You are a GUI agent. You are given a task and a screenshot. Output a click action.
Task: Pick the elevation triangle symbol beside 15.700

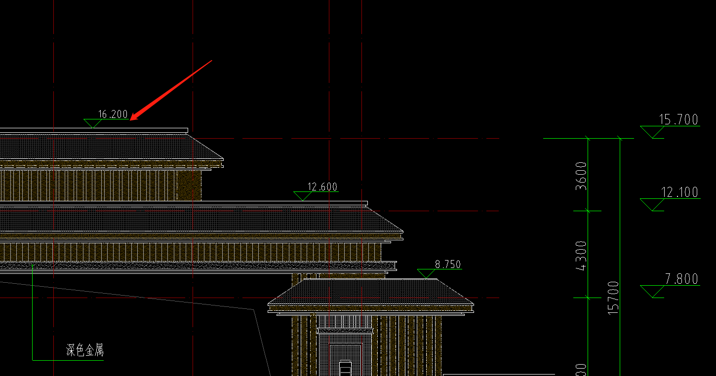pos(652,132)
